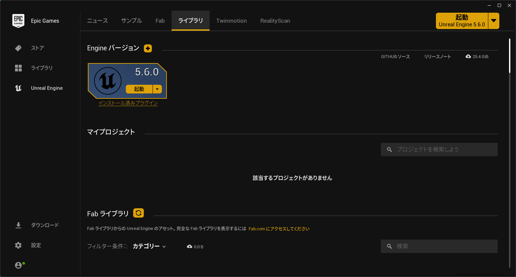Open 設定 in the sidebar
The width and height of the screenshot is (516, 277).
(x=36, y=245)
